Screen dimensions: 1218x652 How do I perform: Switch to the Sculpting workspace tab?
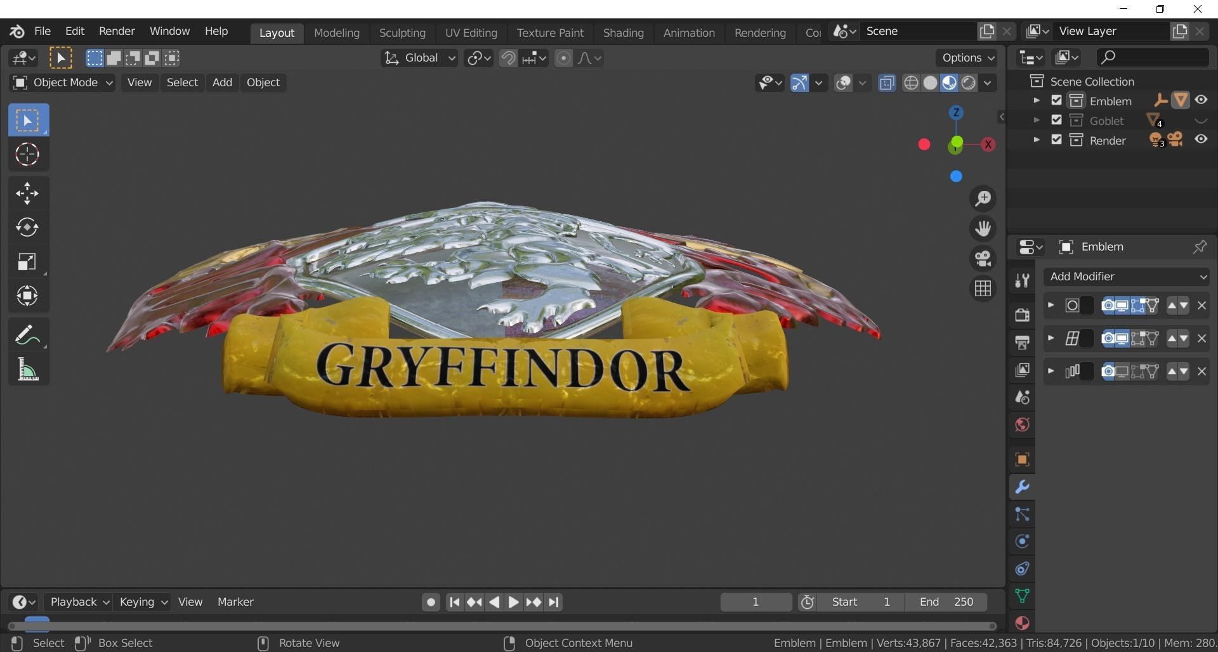click(x=402, y=33)
